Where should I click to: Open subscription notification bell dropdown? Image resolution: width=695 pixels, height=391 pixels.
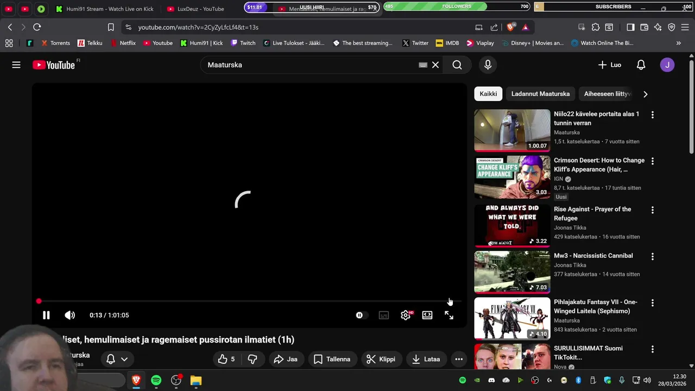pos(117,359)
